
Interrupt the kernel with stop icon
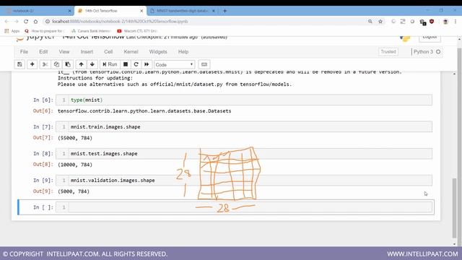pos(126,64)
